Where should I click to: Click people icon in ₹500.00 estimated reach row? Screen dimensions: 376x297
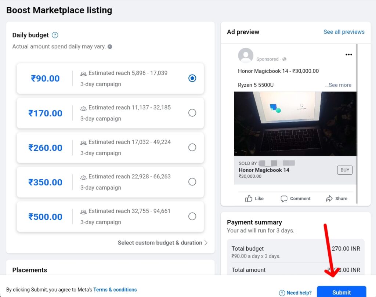[x=83, y=212]
